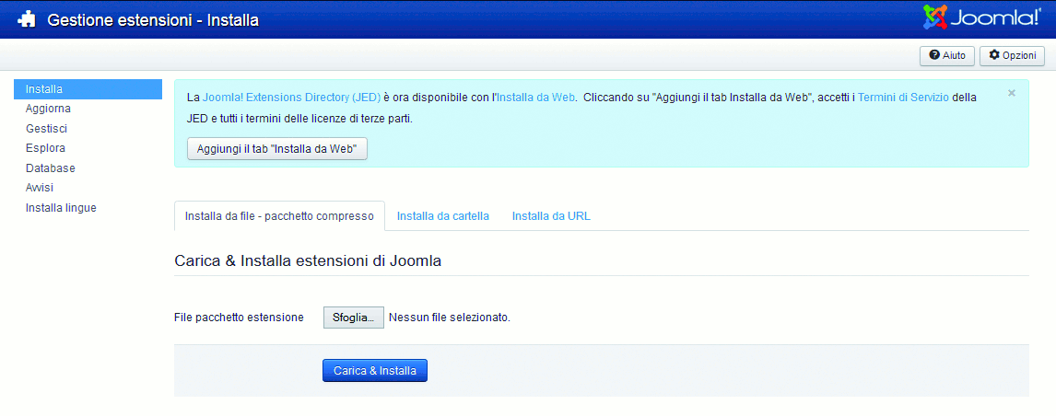The height and width of the screenshot is (416, 1056).
Task: Switch to the Installa da cartella tab
Action: click(x=443, y=216)
